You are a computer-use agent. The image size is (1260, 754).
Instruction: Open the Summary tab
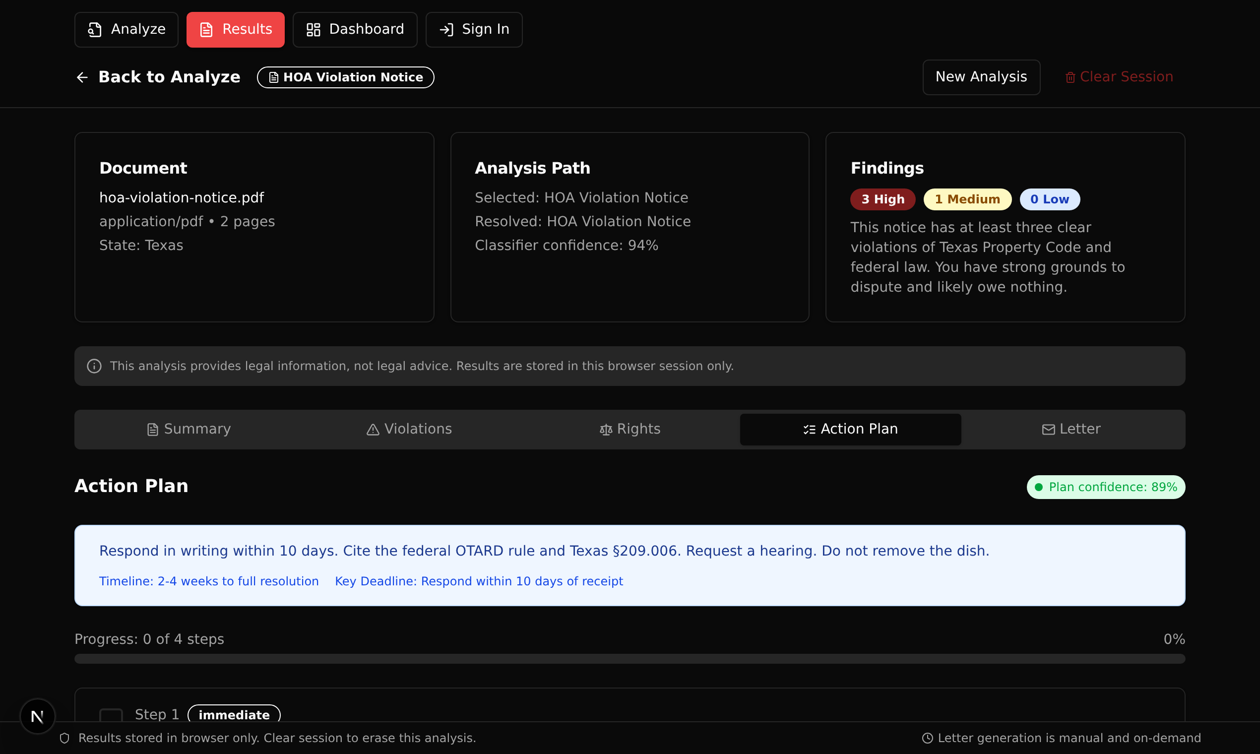189,429
